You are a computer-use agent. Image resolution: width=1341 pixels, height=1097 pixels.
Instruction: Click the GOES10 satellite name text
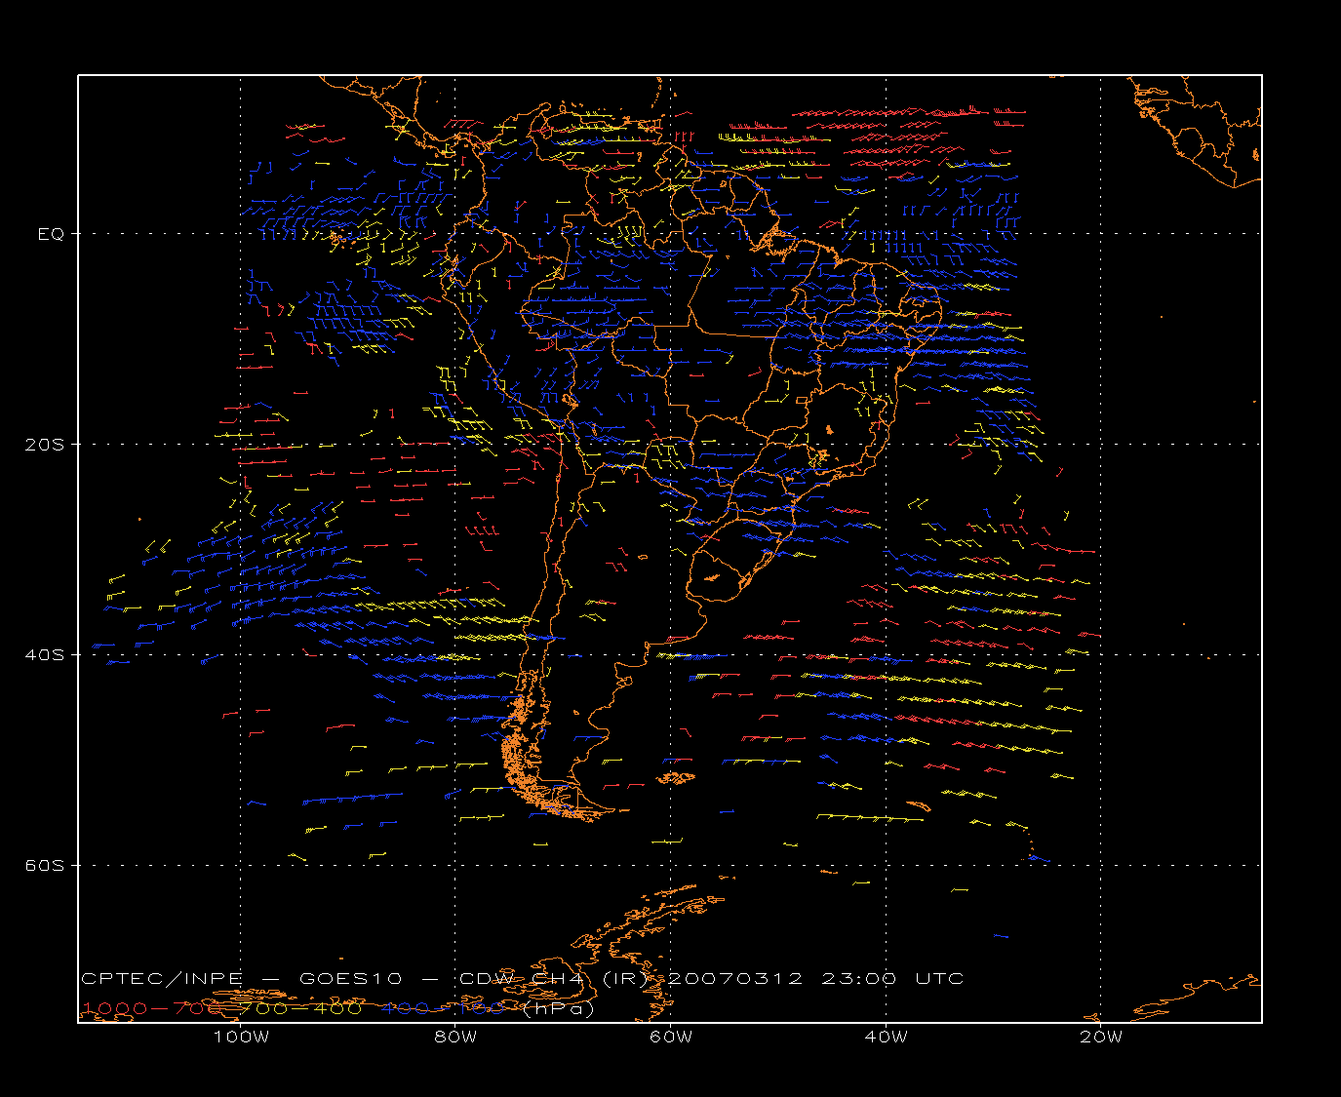pos(348,978)
